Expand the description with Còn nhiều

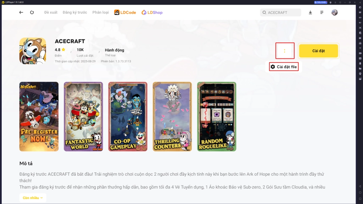click(33, 198)
